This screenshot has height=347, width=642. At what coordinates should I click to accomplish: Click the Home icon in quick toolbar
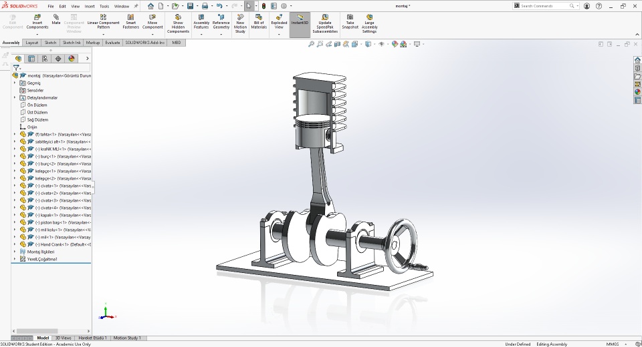point(150,6)
